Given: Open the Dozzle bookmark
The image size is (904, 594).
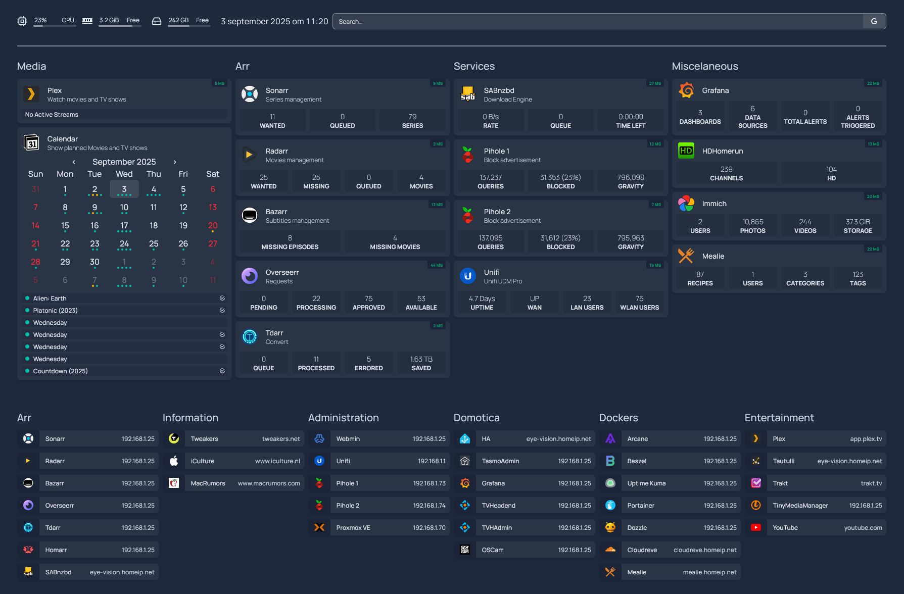Looking at the screenshot, I should (x=670, y=528).
